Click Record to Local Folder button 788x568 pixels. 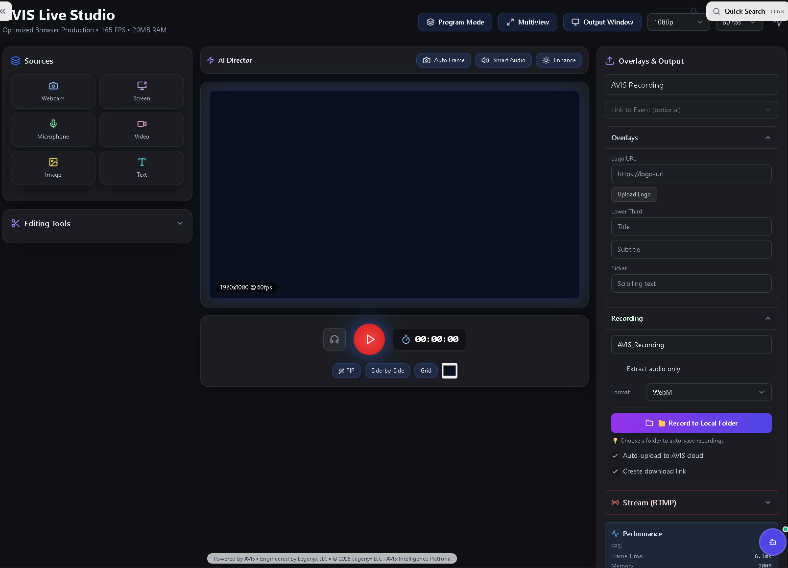coord(691,423)
